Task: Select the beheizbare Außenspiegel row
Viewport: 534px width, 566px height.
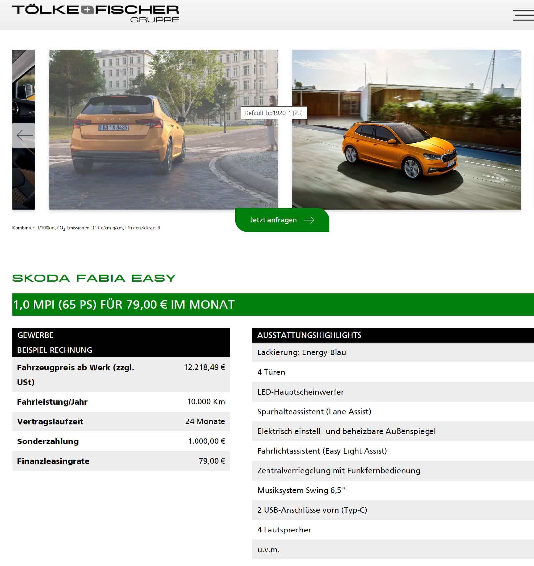Action: click(x=393, y=431)
